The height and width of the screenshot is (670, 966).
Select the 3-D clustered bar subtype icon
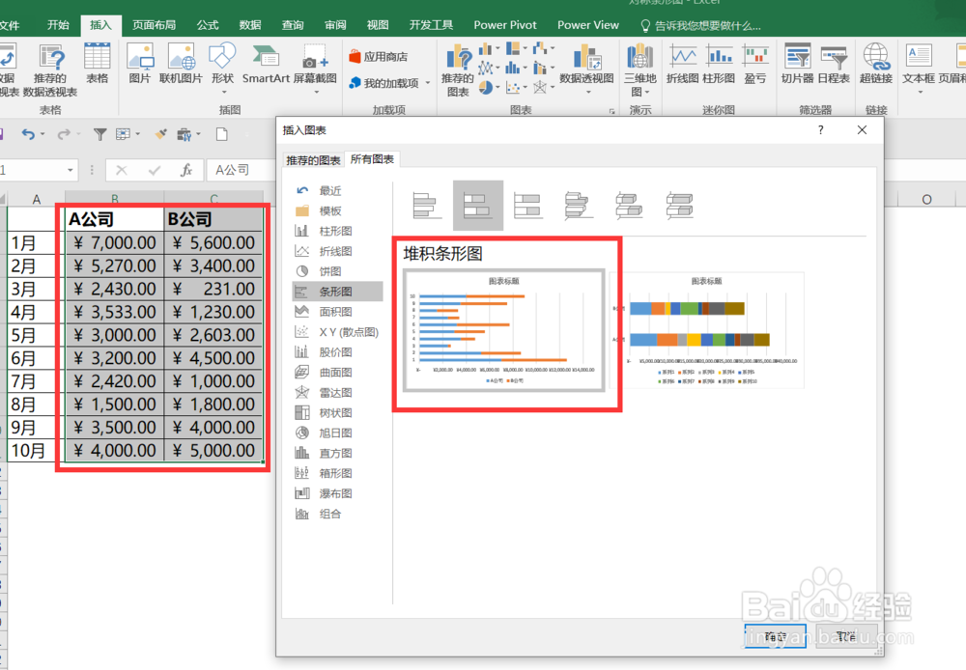point(579,205)
